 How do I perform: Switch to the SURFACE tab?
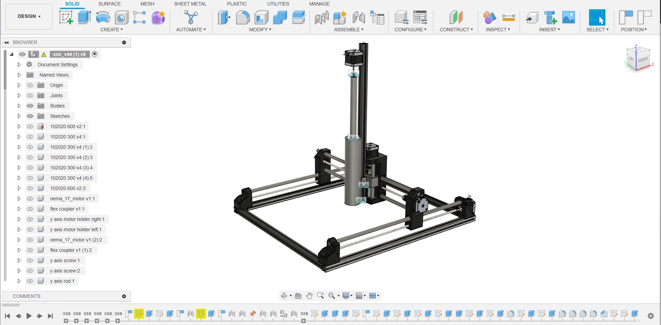pos(109,4)
